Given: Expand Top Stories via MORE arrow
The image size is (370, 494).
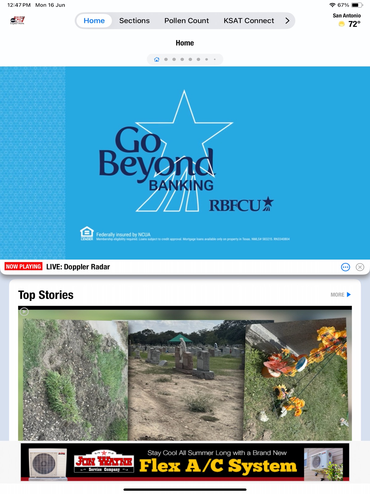Looking at the screenshot, I should click(341, 295).
